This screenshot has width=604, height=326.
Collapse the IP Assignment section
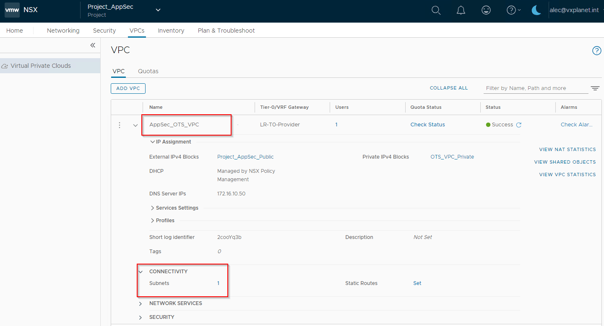pos(152,142)
